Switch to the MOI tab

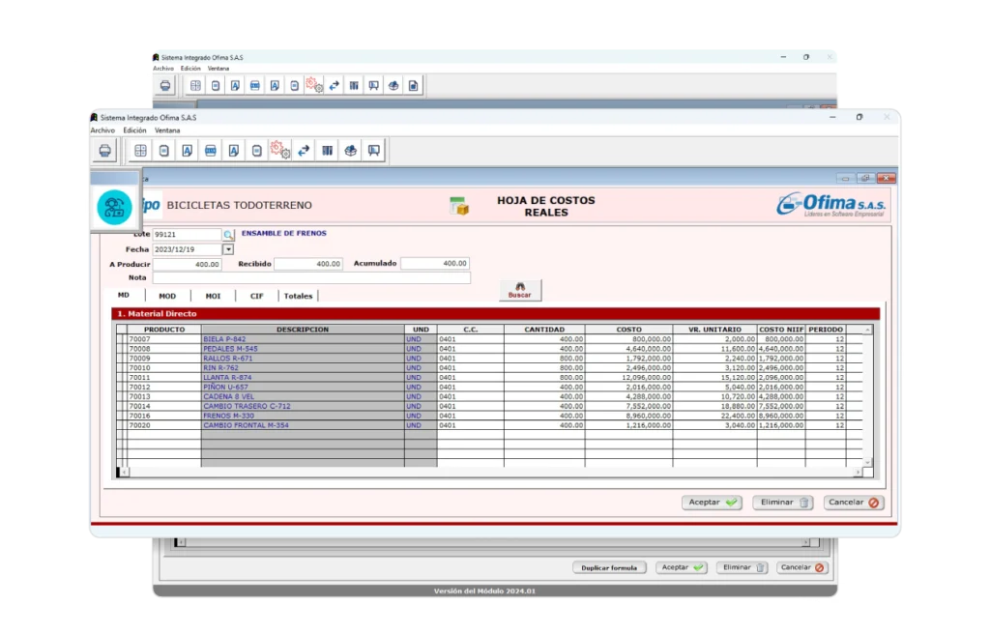tap(213, 296)
